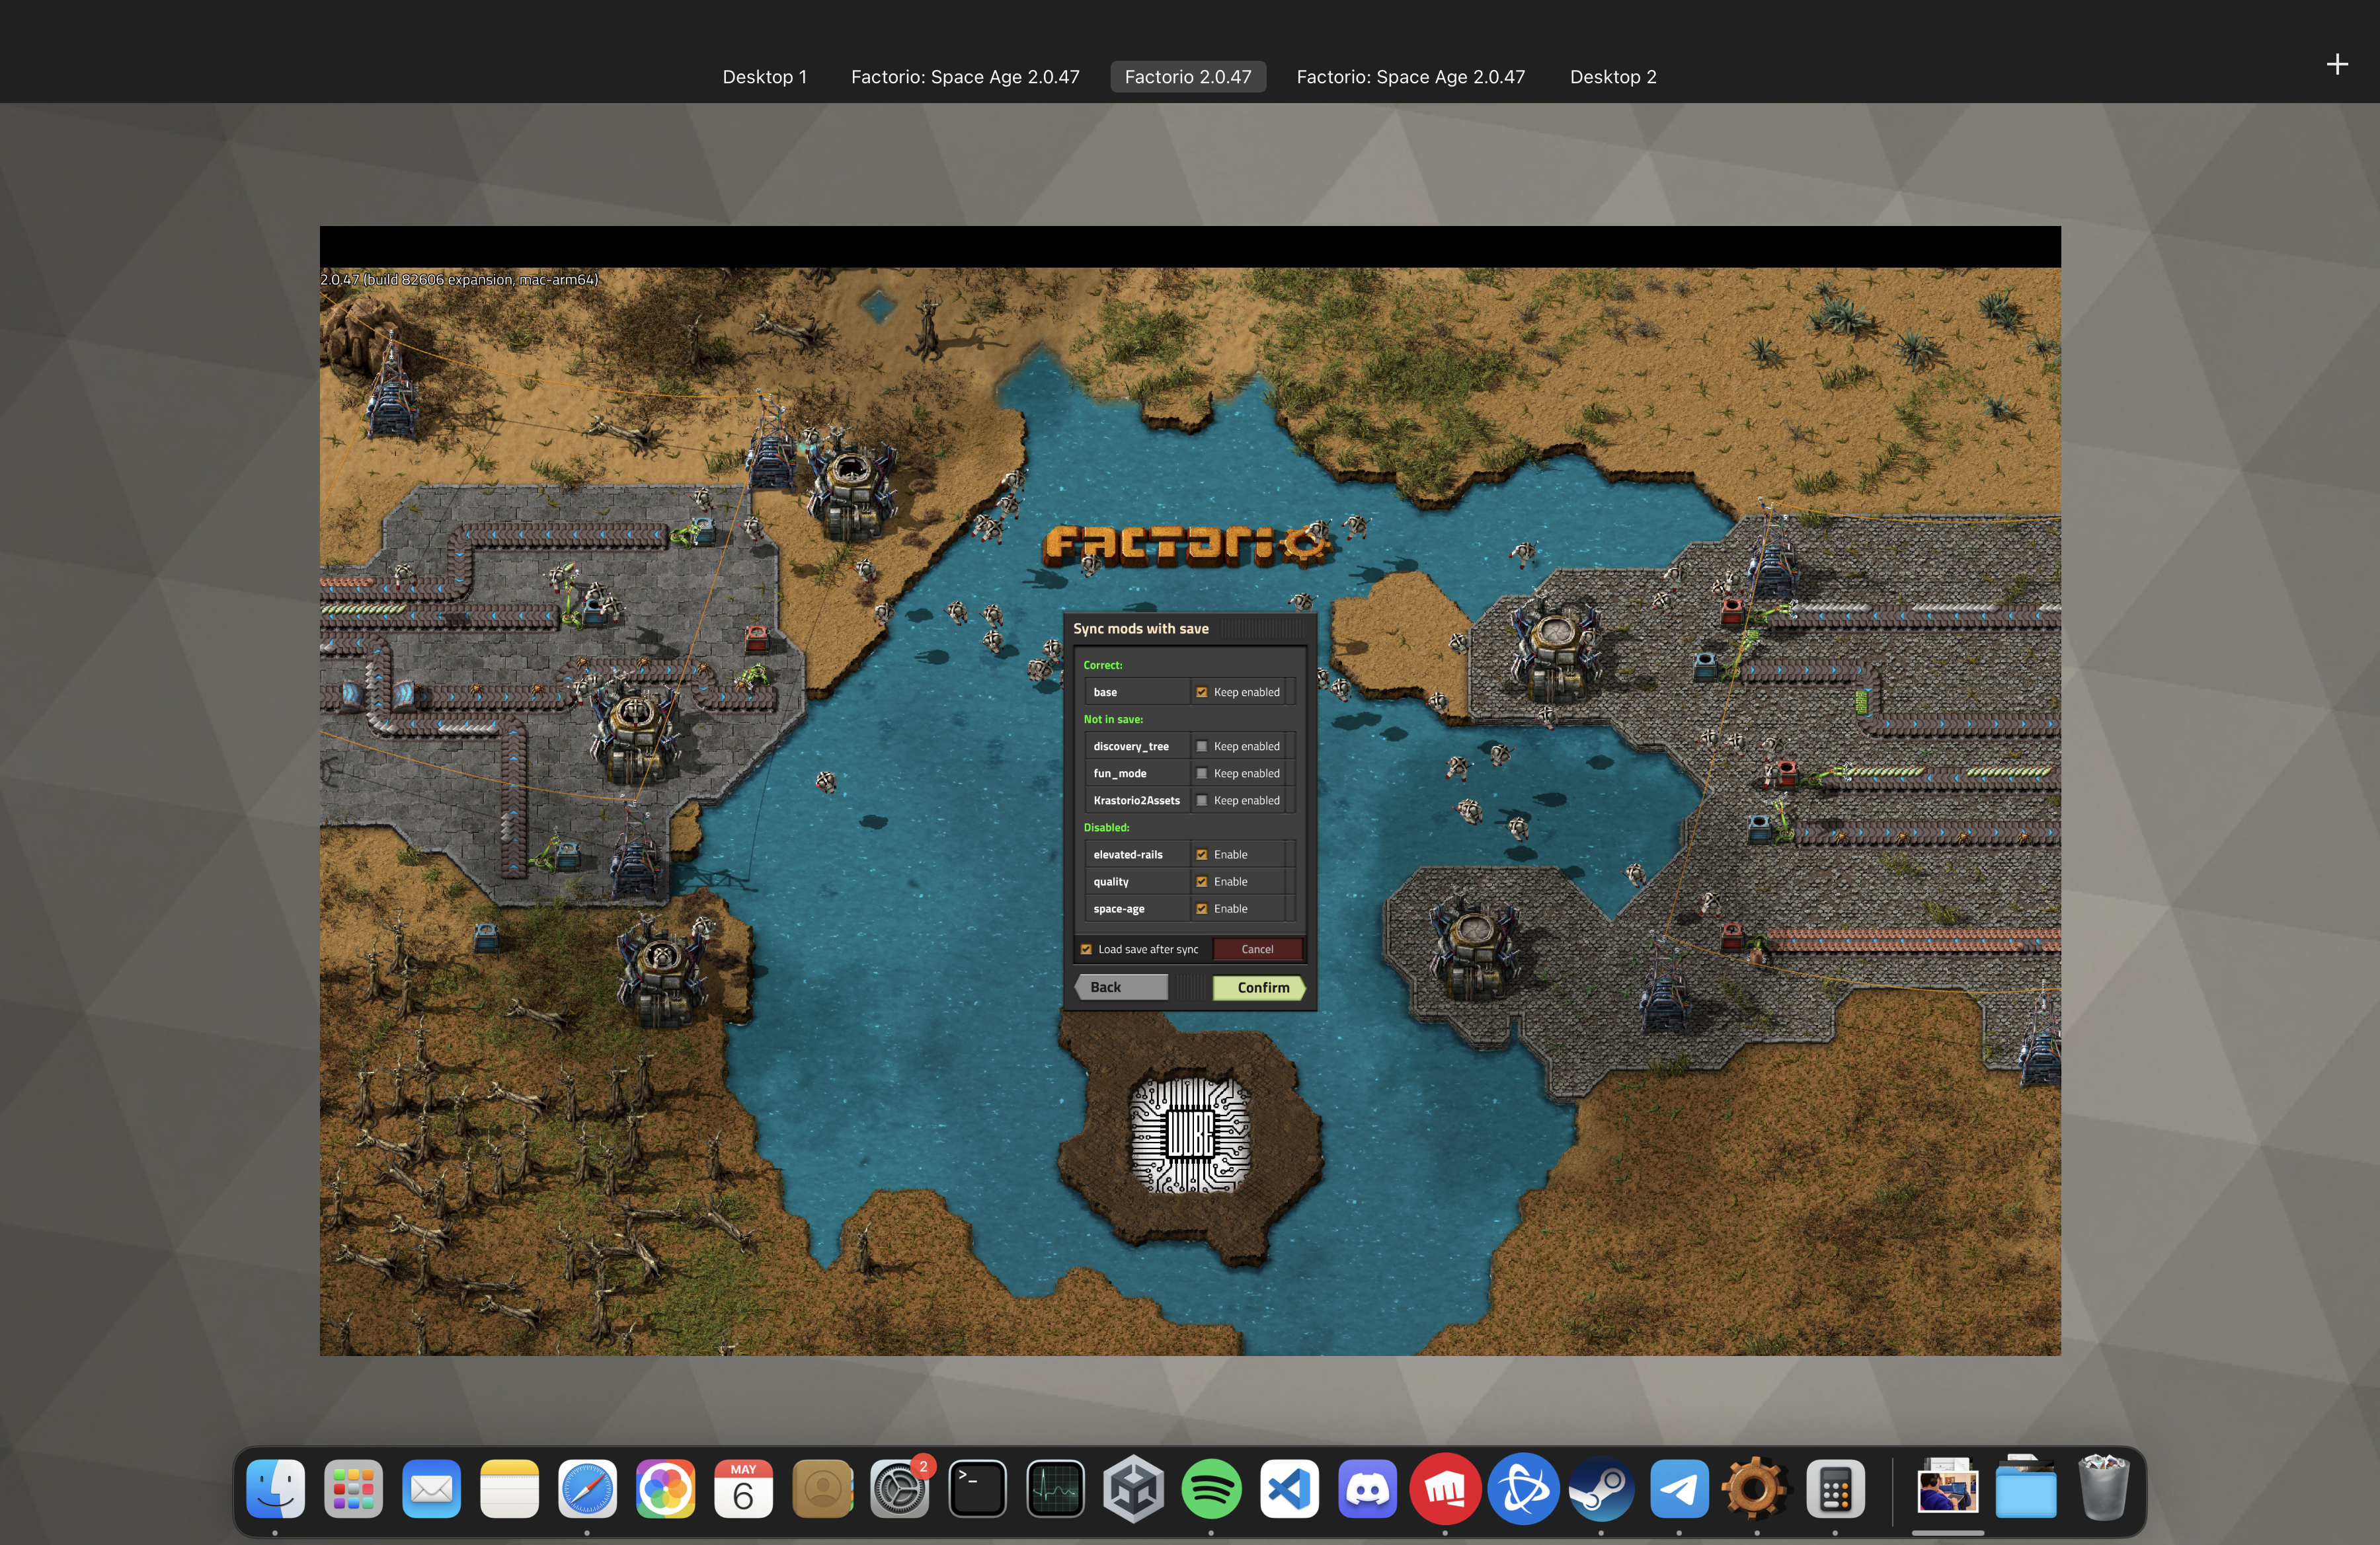Viewport: 2380px width, 1545px height.
Task: Uncheck Enable for the quality mod
Action: 1202,882
